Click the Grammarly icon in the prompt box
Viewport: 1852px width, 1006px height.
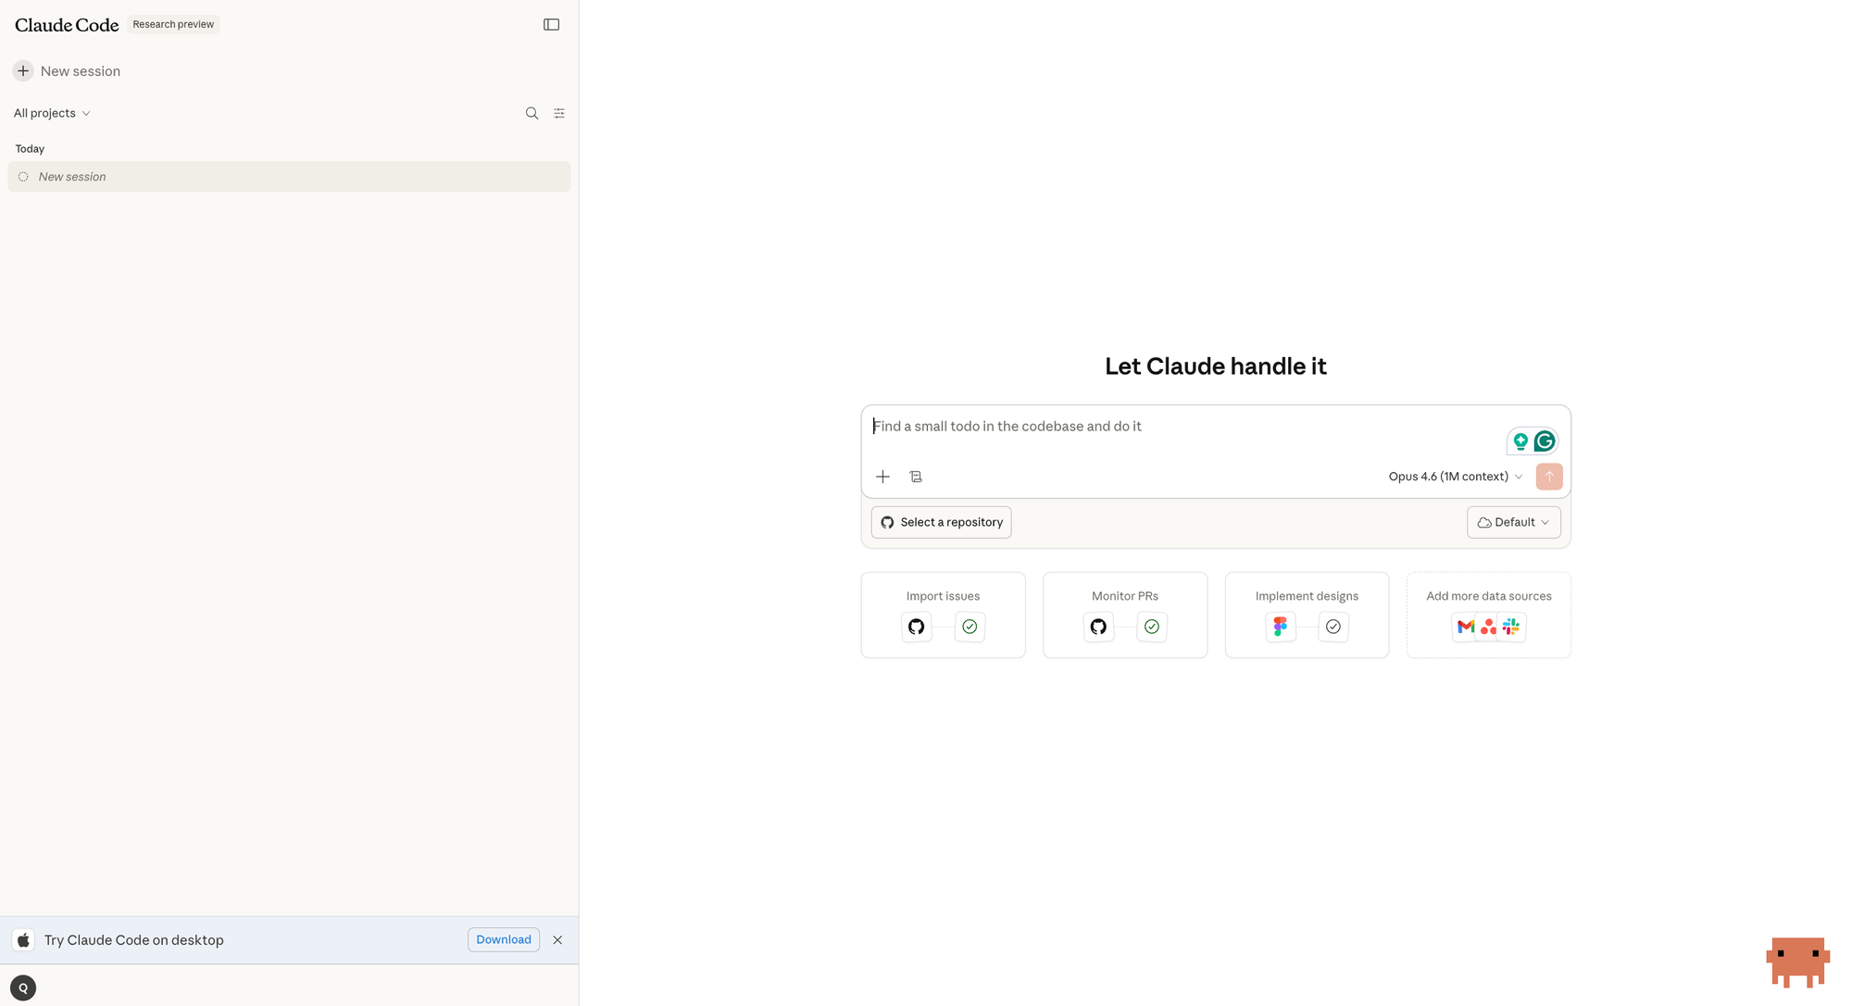(x=1544, y=441)
